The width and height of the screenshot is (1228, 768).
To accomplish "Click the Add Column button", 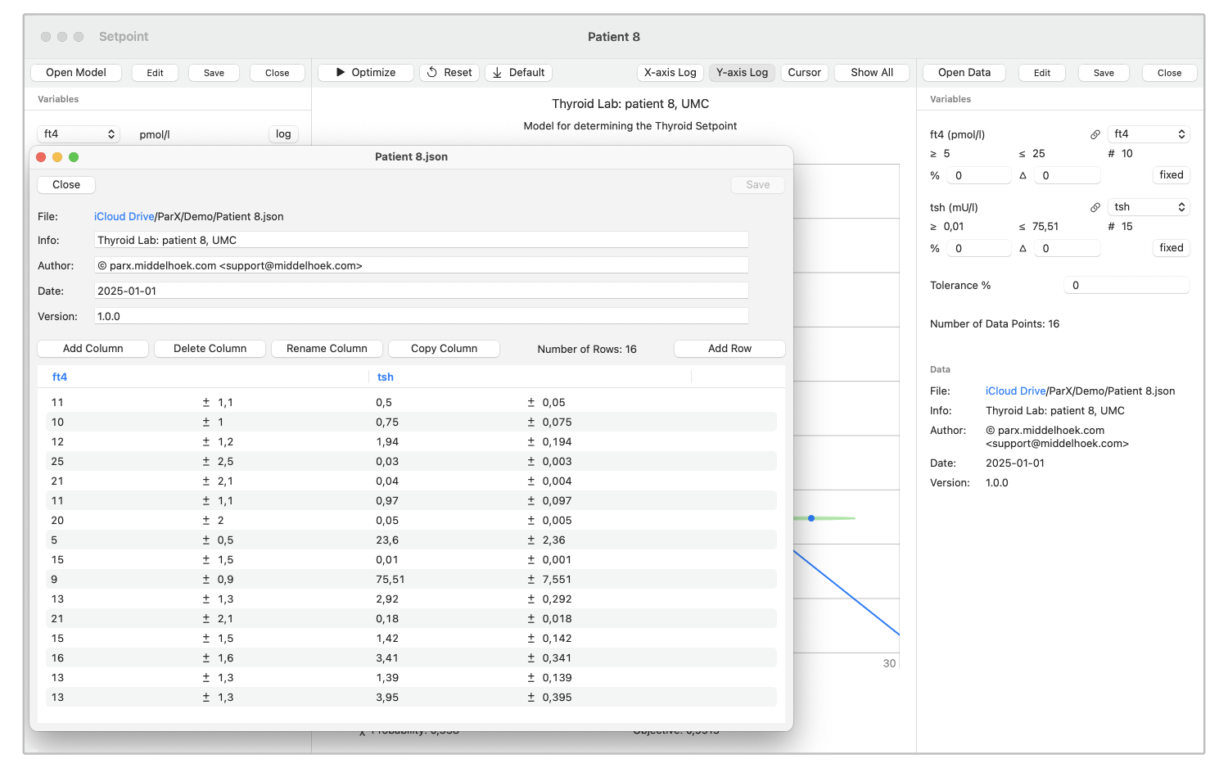I will (93, 349).
